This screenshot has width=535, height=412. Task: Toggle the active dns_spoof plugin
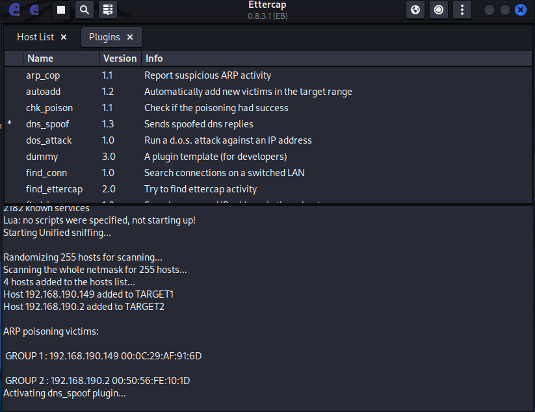click(47, 124)
